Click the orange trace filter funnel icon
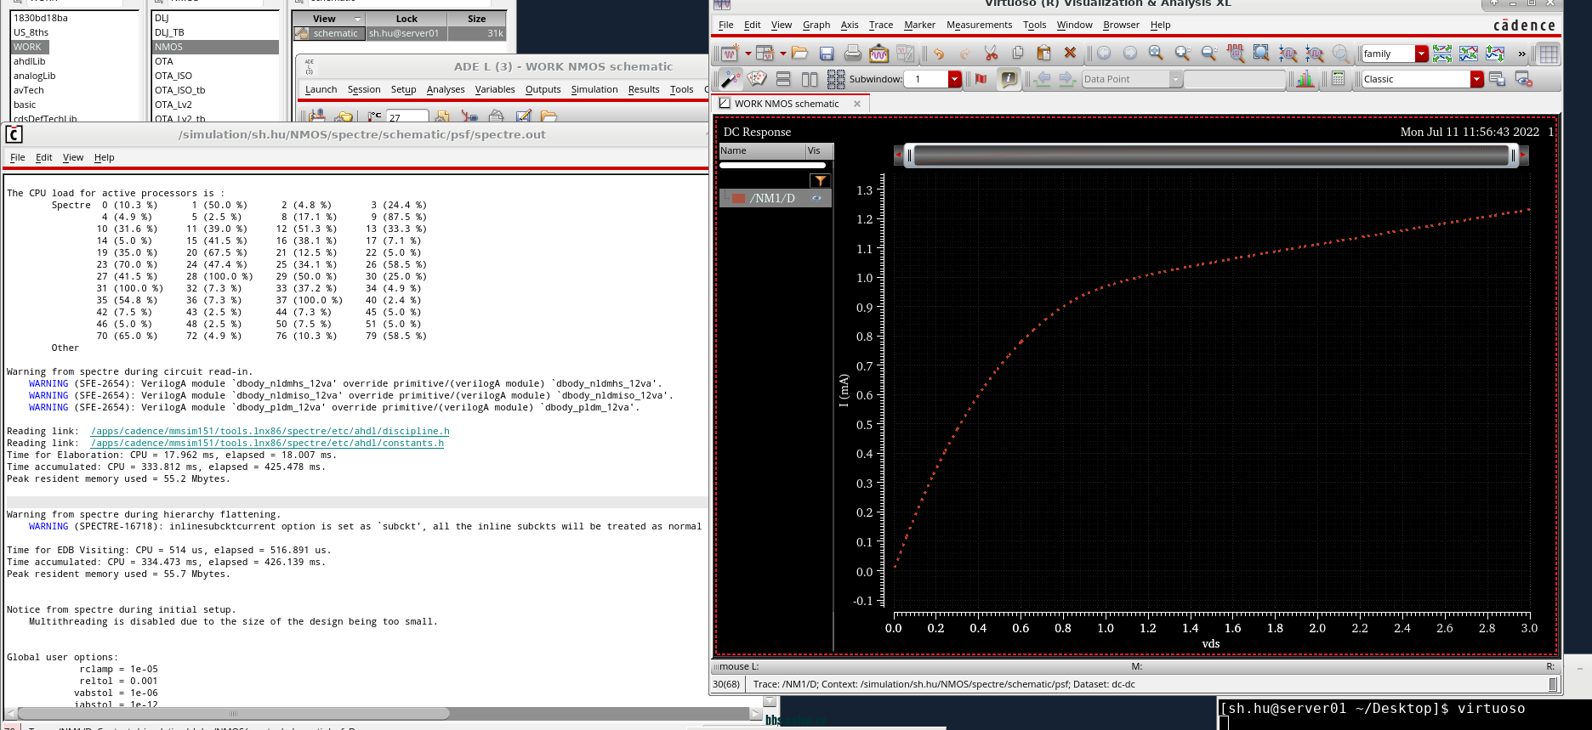This screenshot has height=730, width=1592. (820, 180)
